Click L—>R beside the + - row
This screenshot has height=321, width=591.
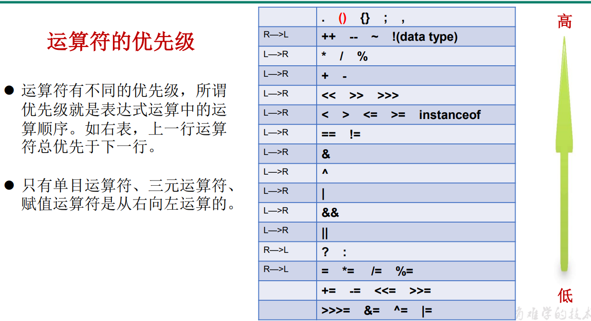pos(276,74)
